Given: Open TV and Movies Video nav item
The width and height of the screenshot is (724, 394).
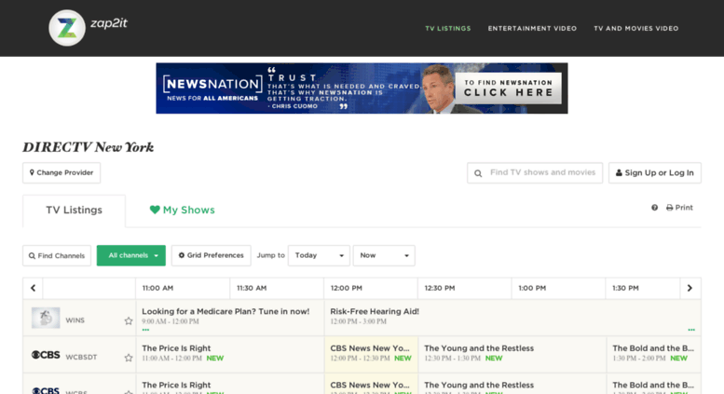Looking at the screenshot, I should (x=635, y=29).
